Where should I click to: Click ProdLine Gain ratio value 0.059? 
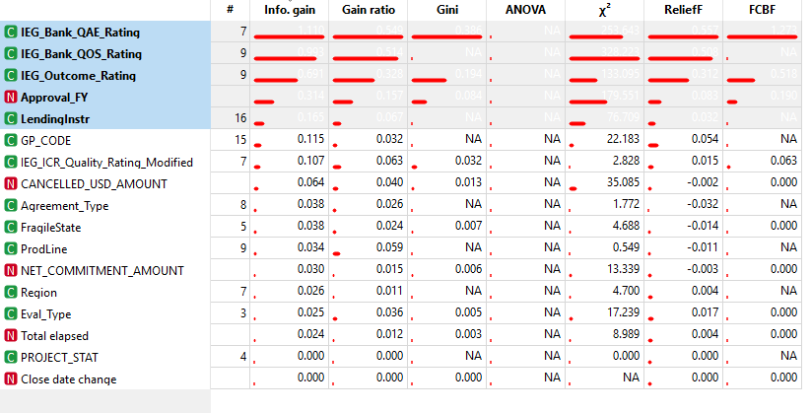tap(389, 247)
